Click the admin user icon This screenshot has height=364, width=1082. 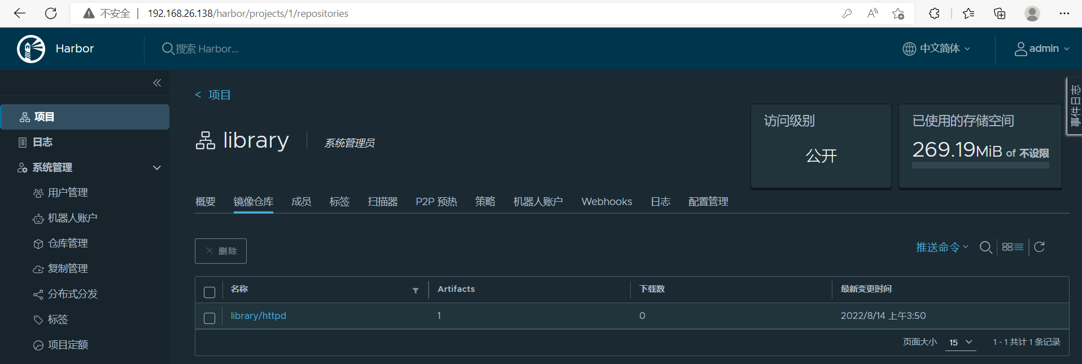click(x=1020, y=49)
